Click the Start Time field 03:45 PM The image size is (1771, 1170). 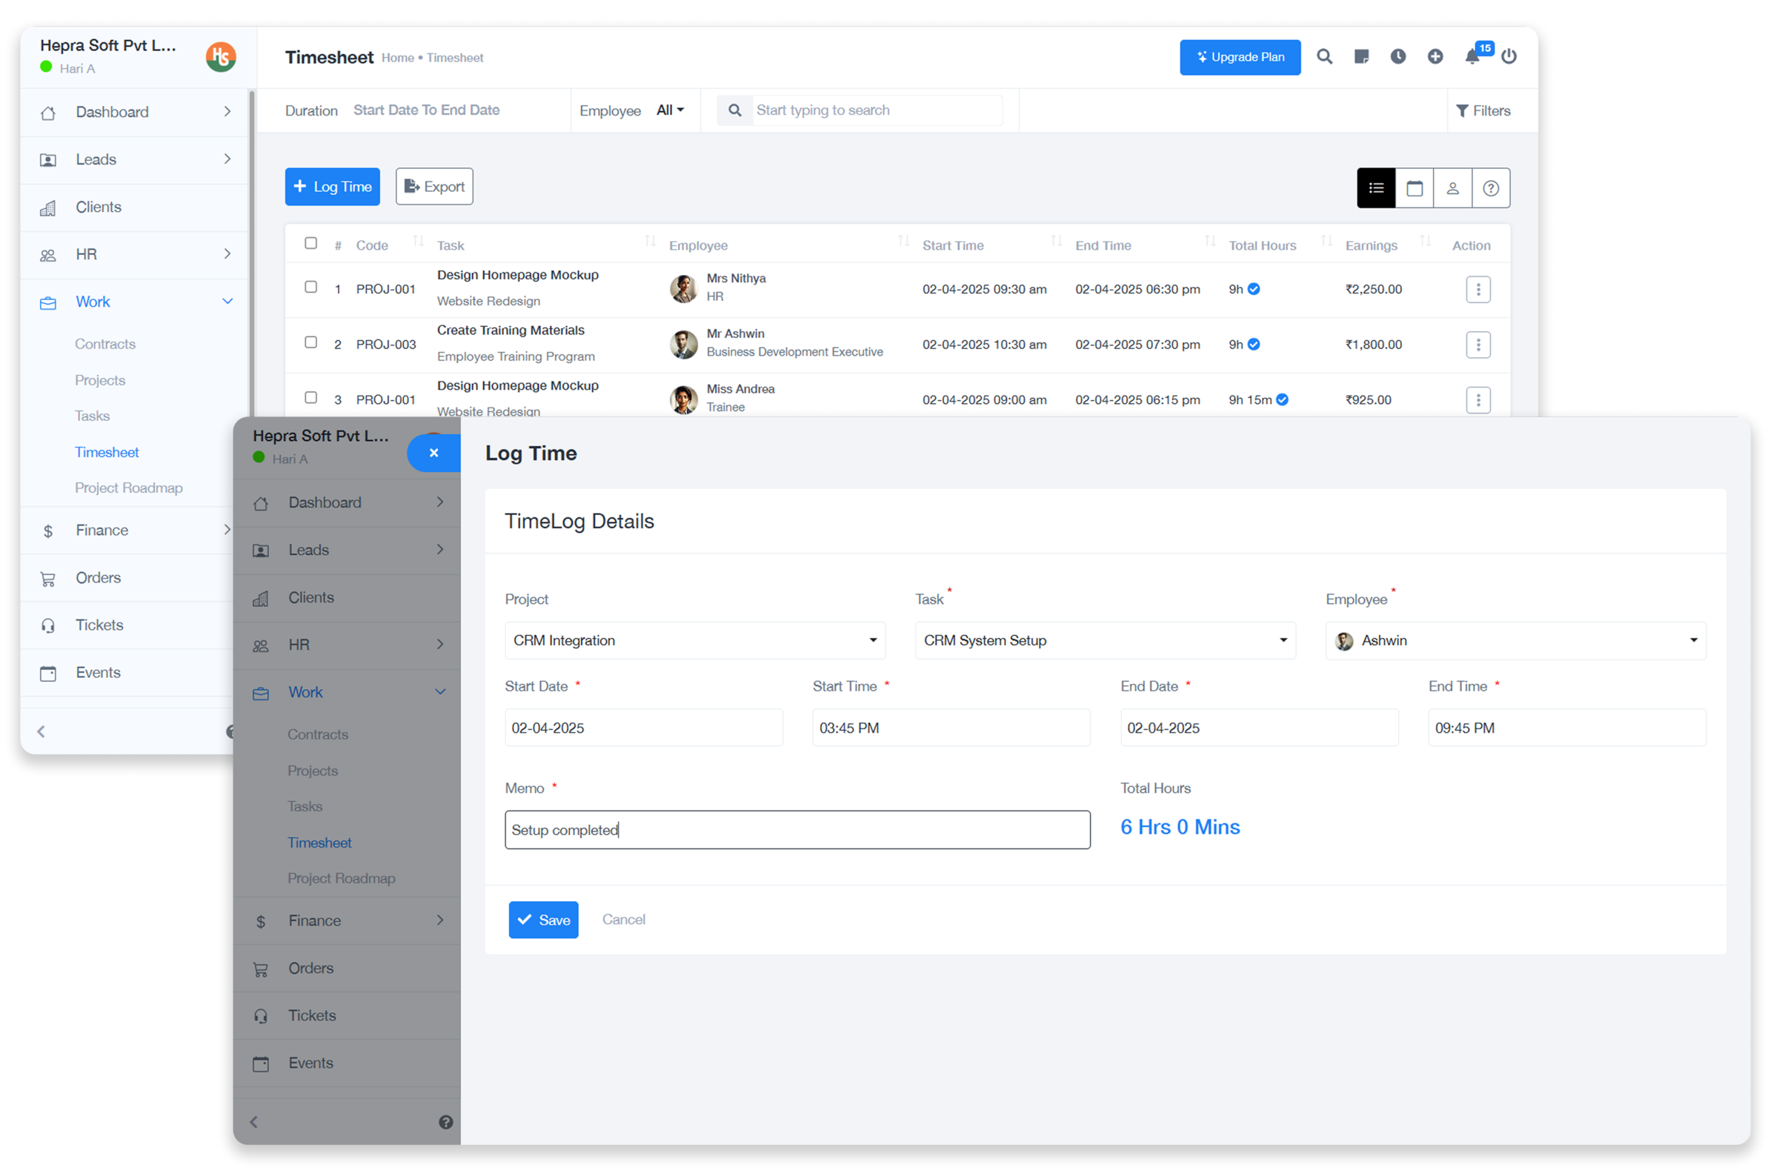[951, 728]
